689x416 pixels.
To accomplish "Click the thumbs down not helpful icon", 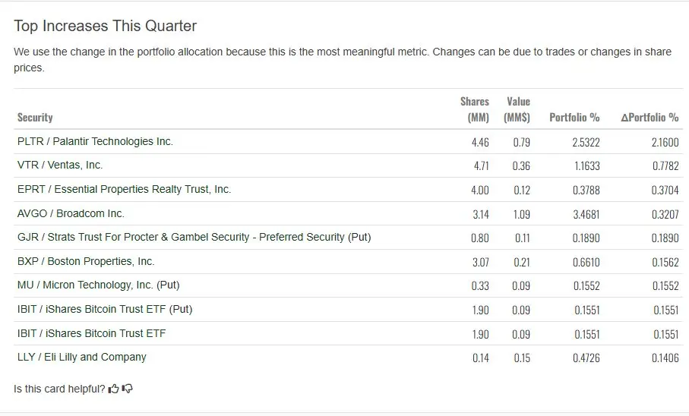I will coord(128,389).
